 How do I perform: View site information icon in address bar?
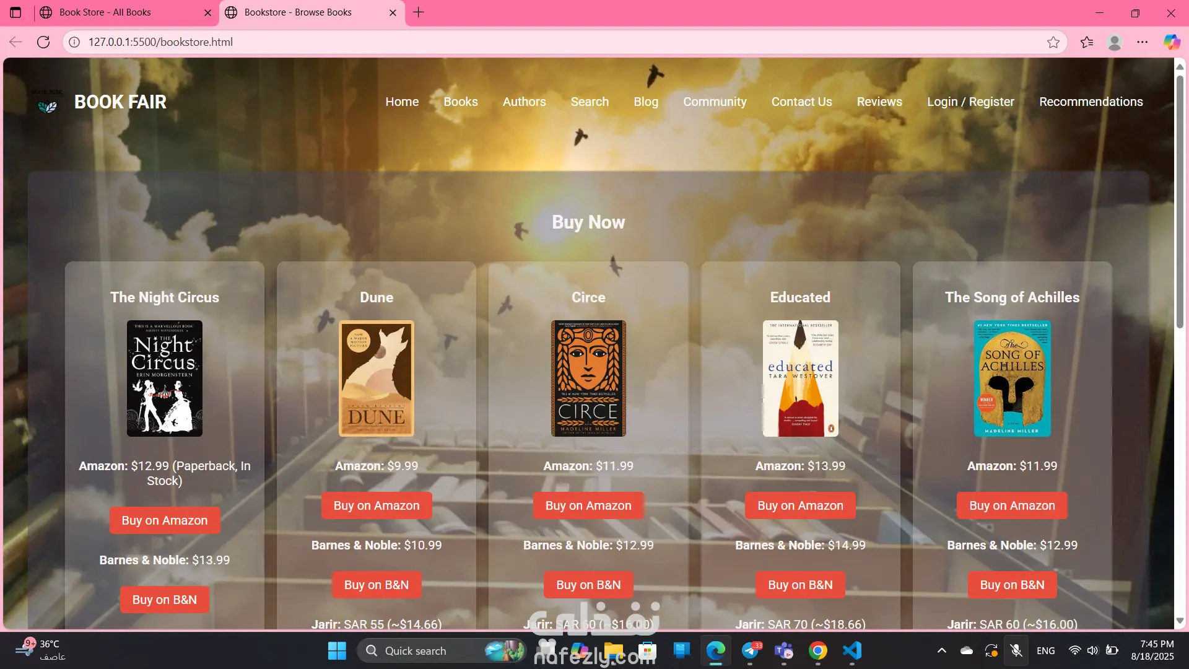point(74,42)
